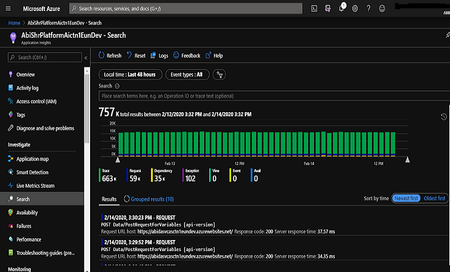
Task: Click the top resource search bar
Action: pos(185,9)
